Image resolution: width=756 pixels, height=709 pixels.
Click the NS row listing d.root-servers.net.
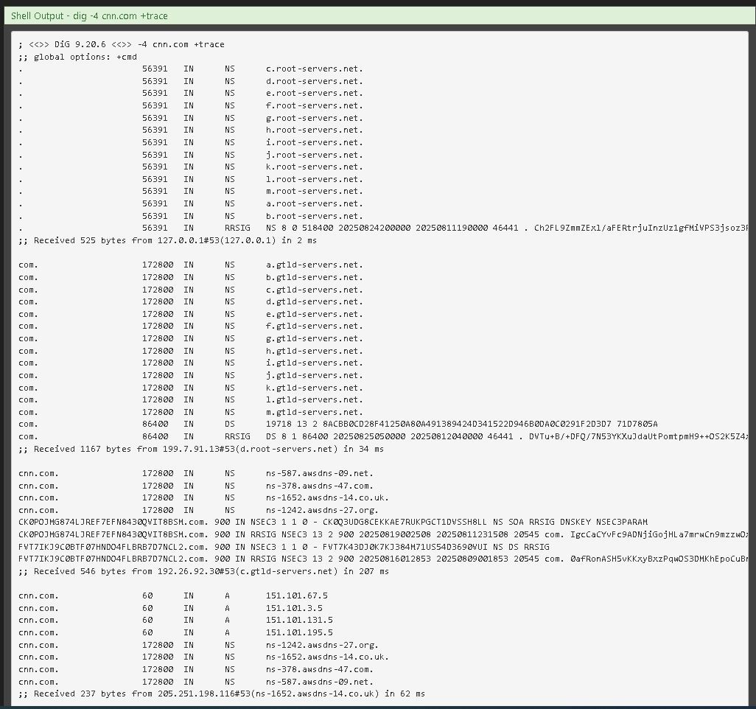[191, 82]
